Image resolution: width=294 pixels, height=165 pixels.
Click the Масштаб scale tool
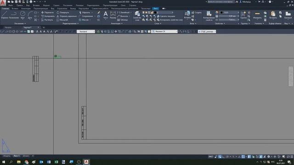click(62, 20)
